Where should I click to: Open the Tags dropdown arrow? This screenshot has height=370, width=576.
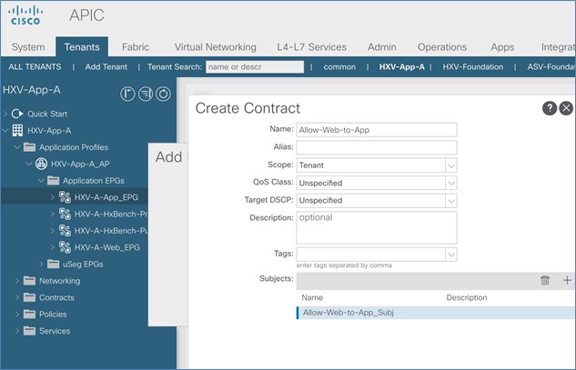[451, 255]
